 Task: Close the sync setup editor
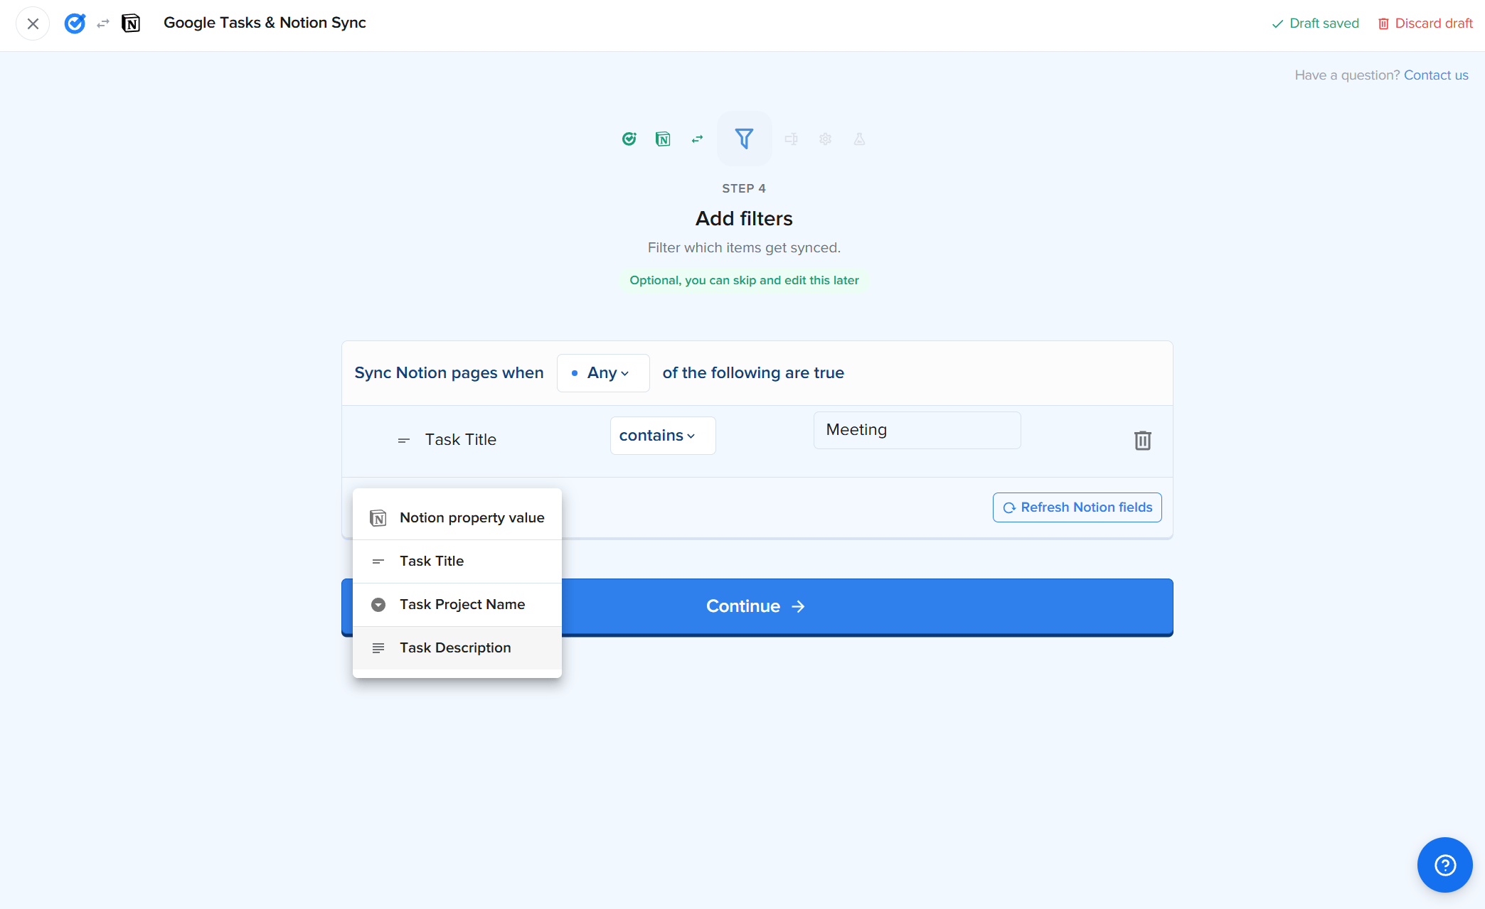pos(33,23)
